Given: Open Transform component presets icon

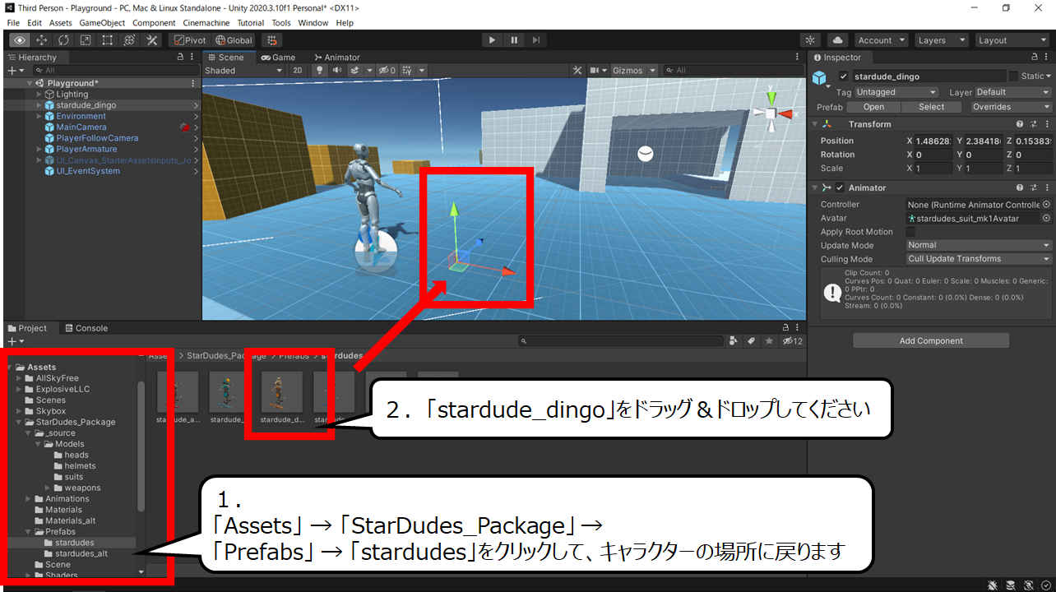Looking at the screenshot, I should click(x=1032, y=124).
